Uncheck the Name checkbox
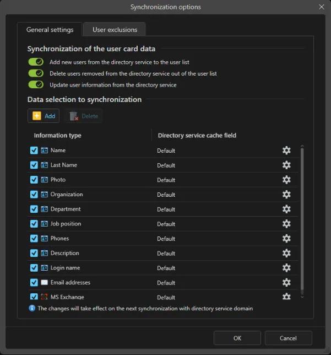 [x=34, y=150]
